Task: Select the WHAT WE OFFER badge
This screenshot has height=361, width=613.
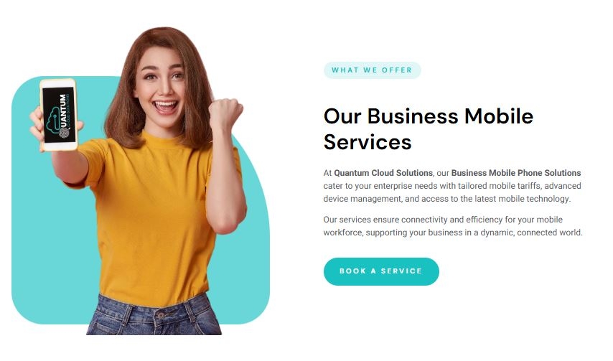Action: point(372,70)
